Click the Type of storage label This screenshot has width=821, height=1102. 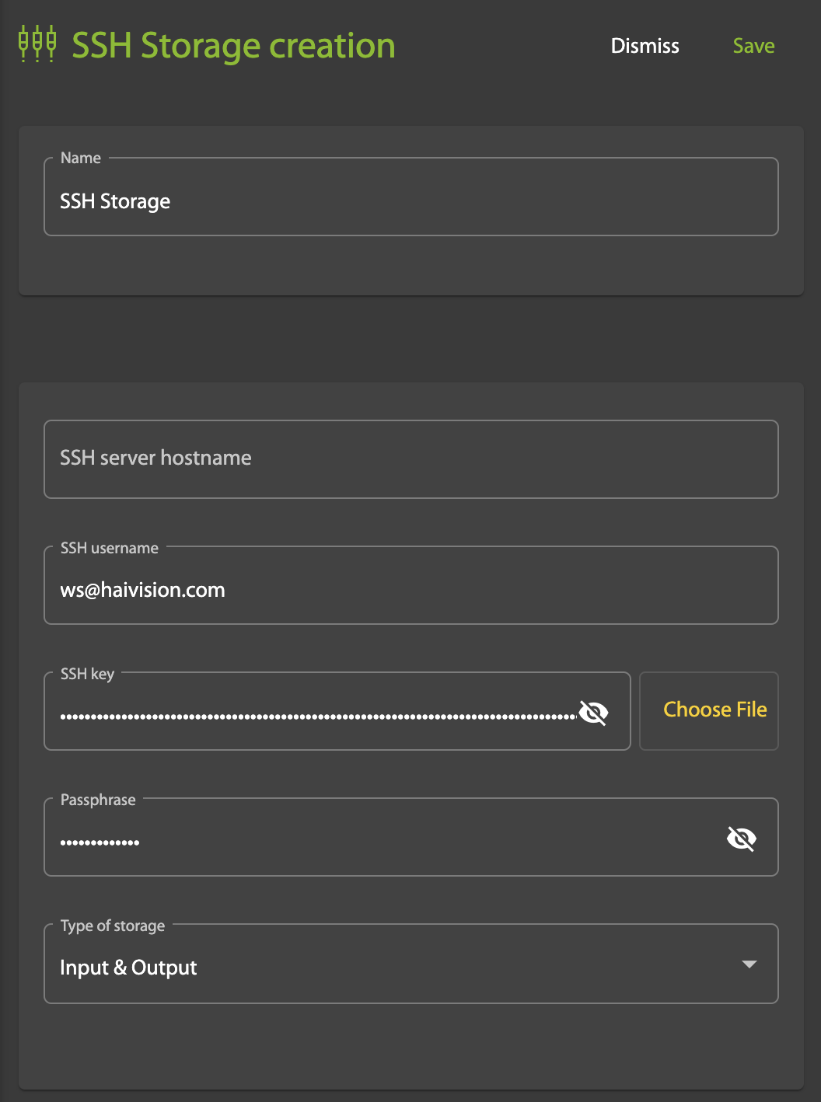[113, 926]
